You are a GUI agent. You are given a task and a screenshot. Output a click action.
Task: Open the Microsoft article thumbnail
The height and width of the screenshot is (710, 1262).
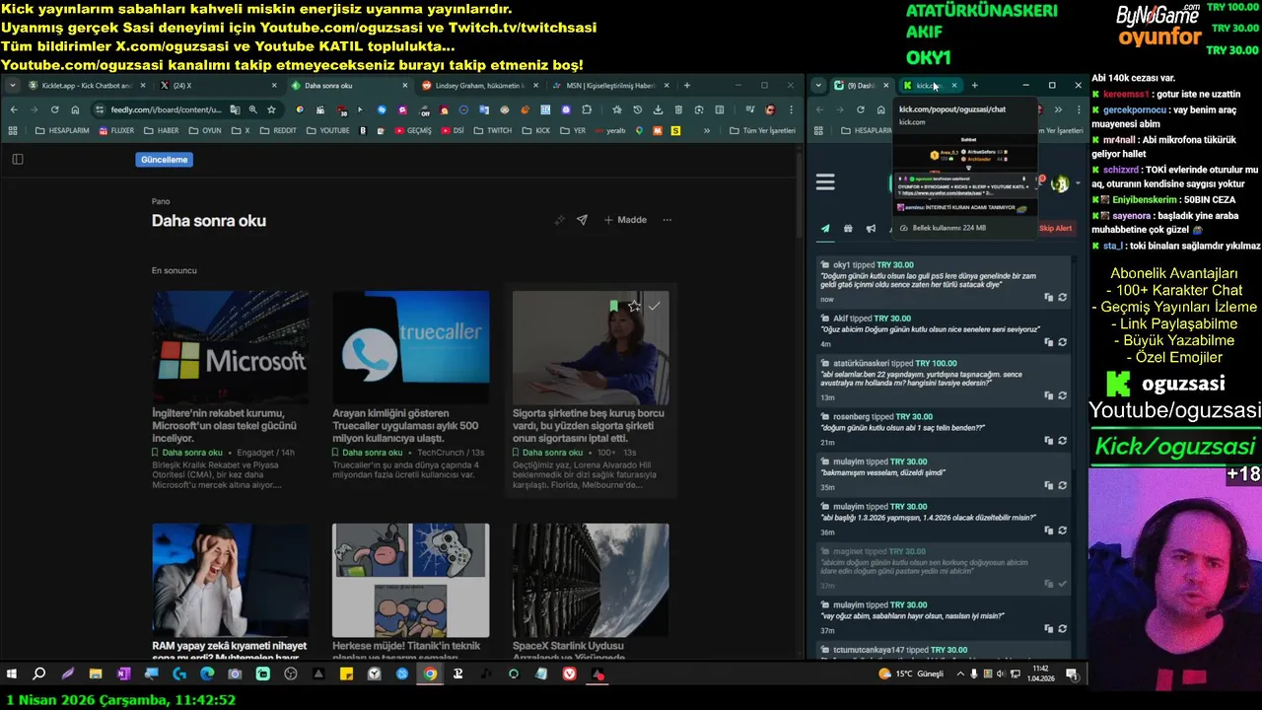click(231, 346)
